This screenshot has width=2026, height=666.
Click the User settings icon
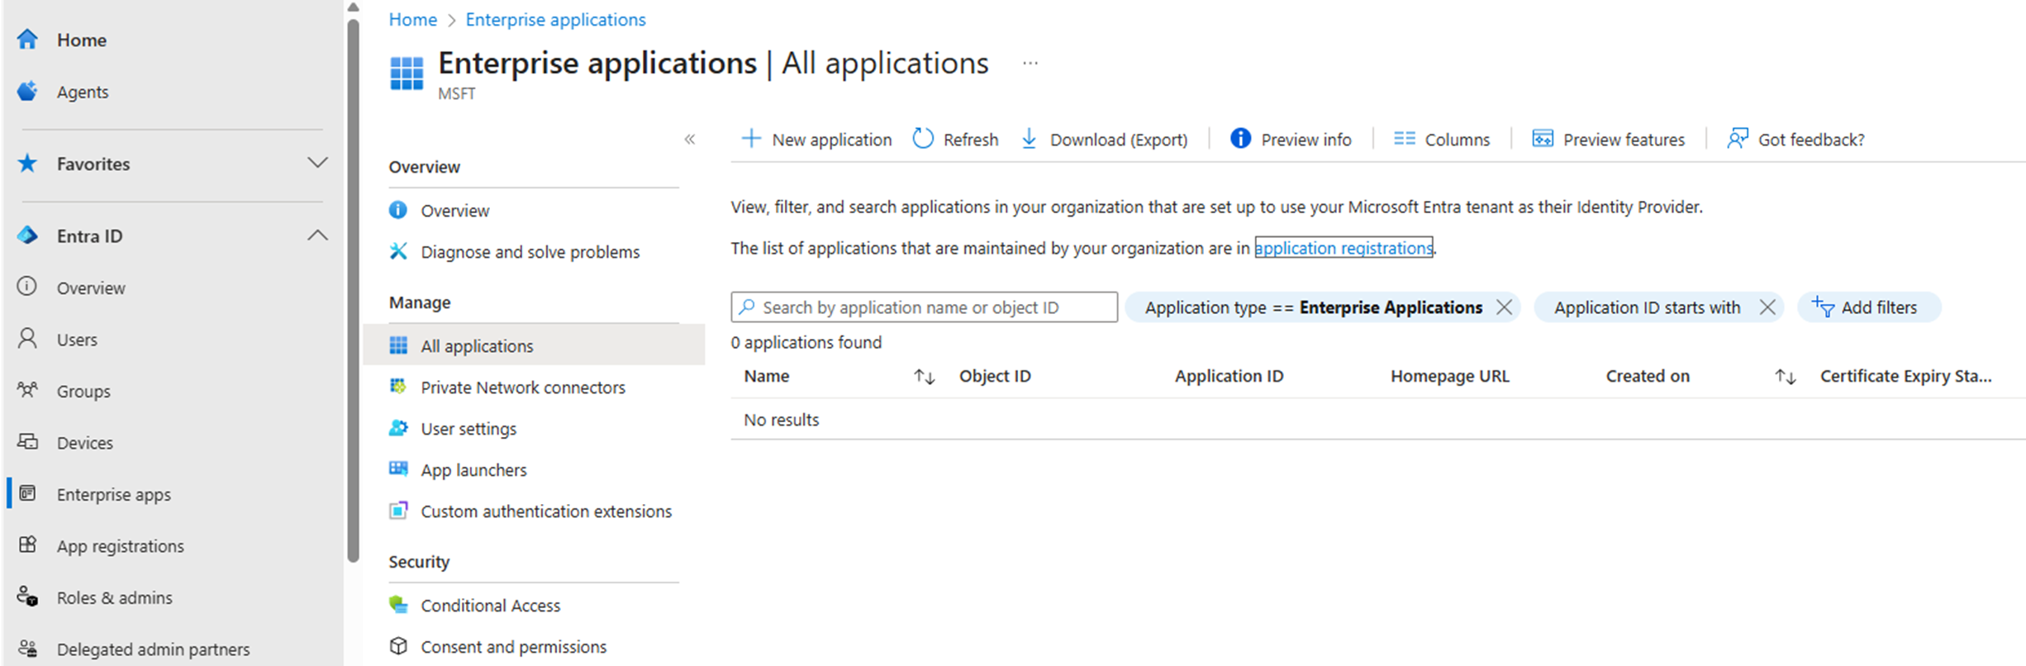[x=398, y=428]
